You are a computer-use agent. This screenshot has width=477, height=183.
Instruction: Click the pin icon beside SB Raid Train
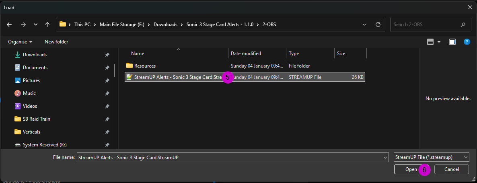tap(107, 119)
